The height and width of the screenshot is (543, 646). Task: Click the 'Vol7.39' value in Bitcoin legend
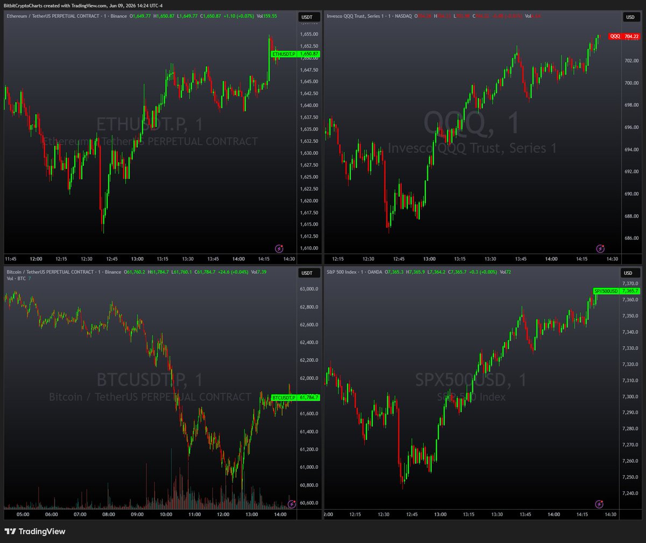pos(259,272)
